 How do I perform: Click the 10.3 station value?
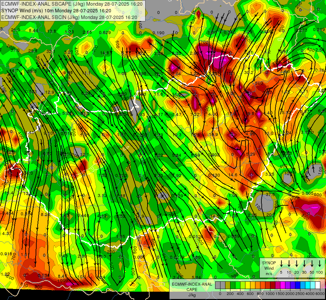pos(177,135)
